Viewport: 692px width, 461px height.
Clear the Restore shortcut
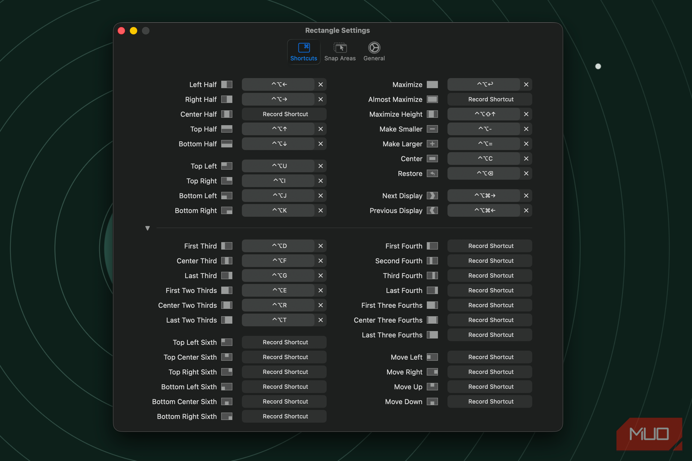526,173
